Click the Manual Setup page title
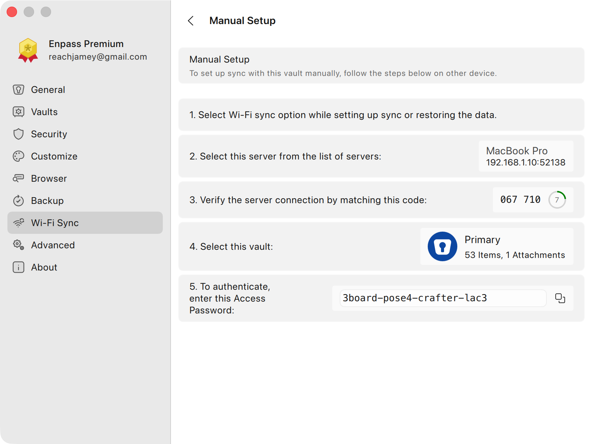 (x=242, y=21)
